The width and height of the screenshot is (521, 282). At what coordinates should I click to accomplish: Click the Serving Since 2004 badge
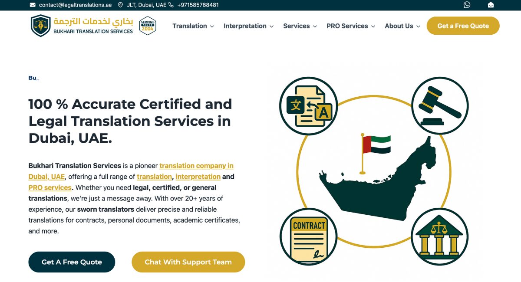pyautogui.click(x=148, y=26)
